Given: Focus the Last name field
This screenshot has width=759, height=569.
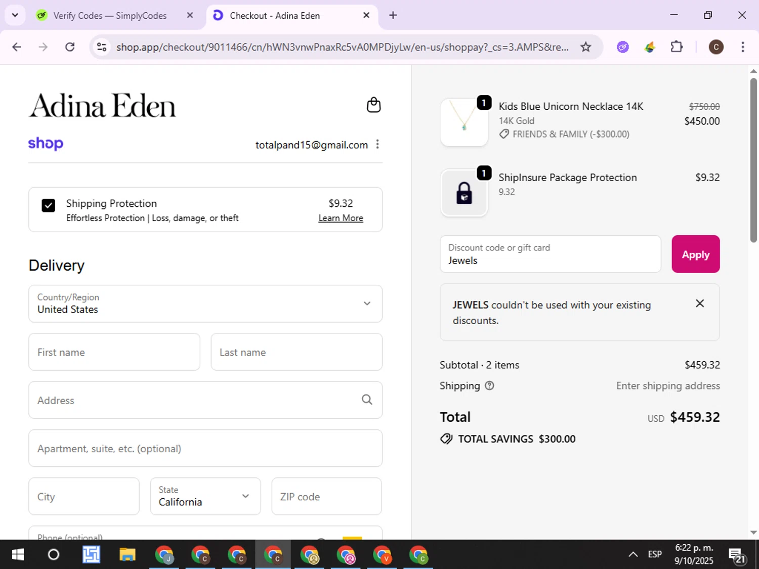Looking at the screenshot, I should click(x=297, y=352).
